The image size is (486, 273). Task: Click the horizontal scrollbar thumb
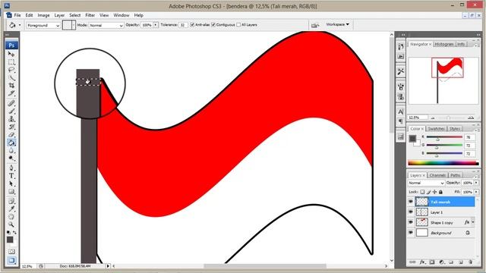(x=265, y=266)
